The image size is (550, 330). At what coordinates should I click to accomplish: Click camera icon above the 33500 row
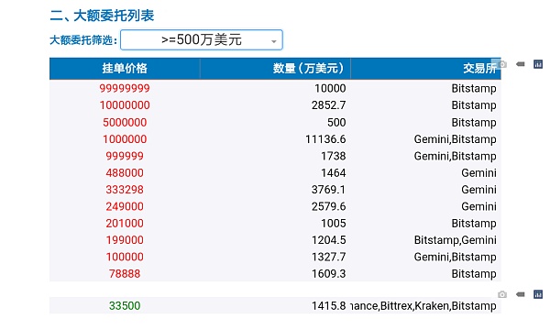click(502, 294)
